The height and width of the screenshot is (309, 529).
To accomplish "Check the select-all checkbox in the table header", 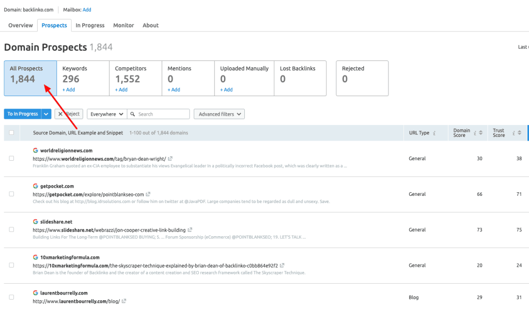I will [x=11, y=132].
